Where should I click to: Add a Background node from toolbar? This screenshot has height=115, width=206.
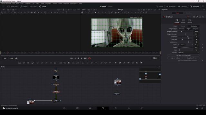(x=20, y=63)
